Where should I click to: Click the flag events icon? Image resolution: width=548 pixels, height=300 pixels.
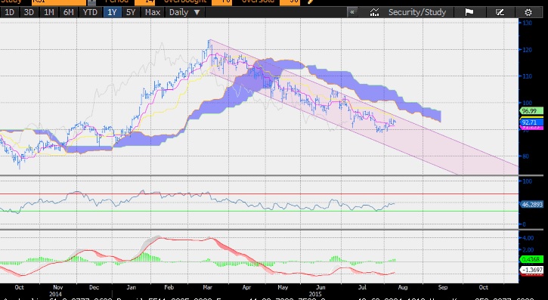[469, 12]
